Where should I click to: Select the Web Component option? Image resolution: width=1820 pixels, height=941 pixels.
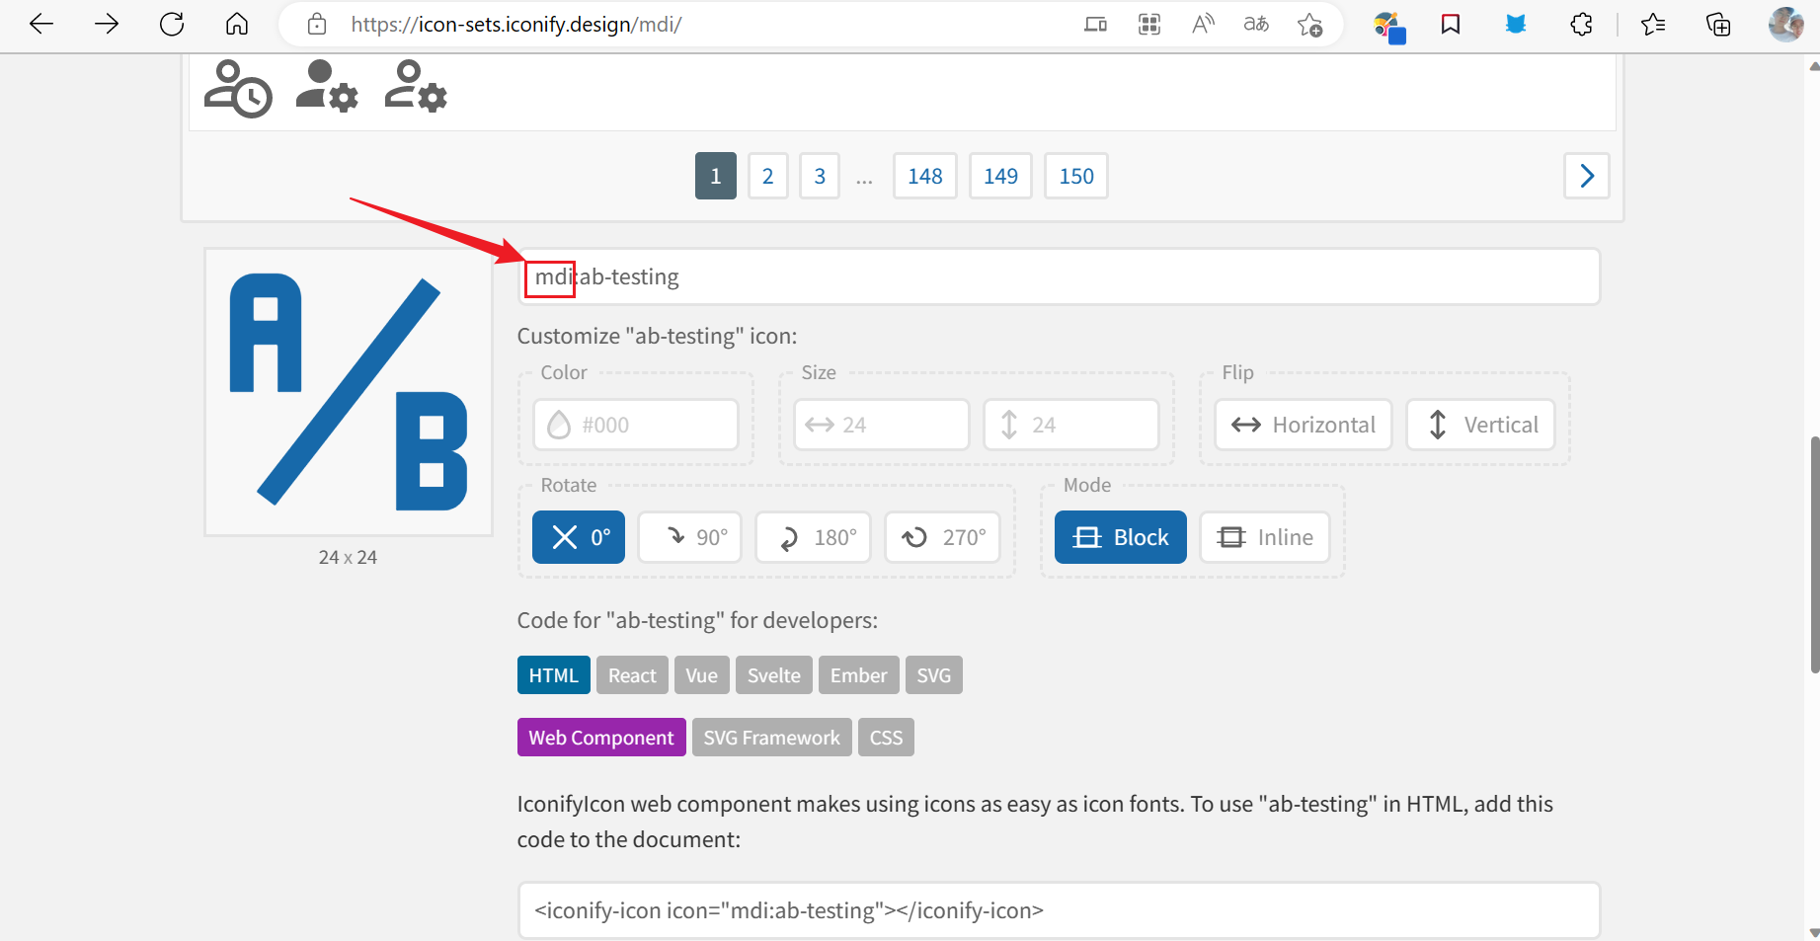click(601, 738)
